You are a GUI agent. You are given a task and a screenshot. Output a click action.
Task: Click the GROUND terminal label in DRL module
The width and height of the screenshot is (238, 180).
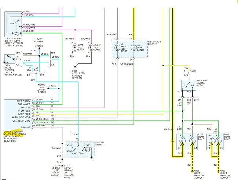pos(25,127)
